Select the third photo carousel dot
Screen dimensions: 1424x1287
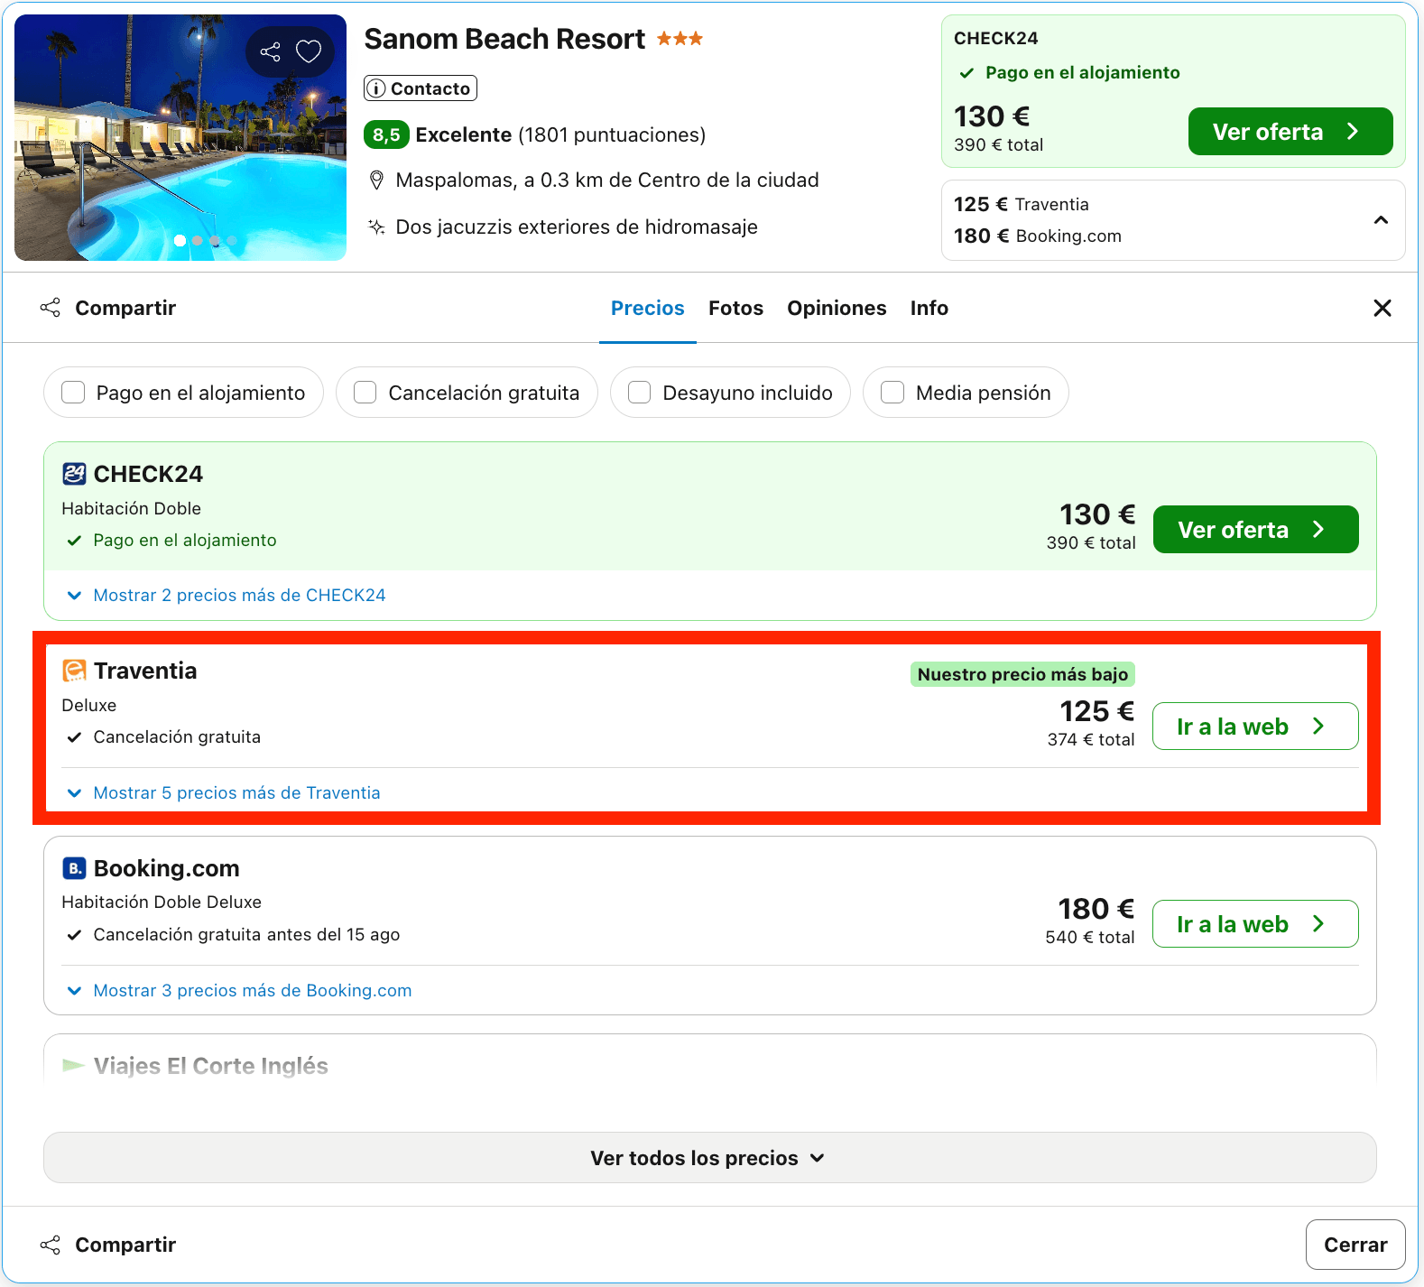pos(215,241)
